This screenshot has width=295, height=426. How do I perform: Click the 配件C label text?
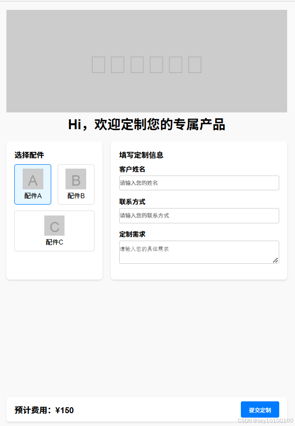(54, 242)
